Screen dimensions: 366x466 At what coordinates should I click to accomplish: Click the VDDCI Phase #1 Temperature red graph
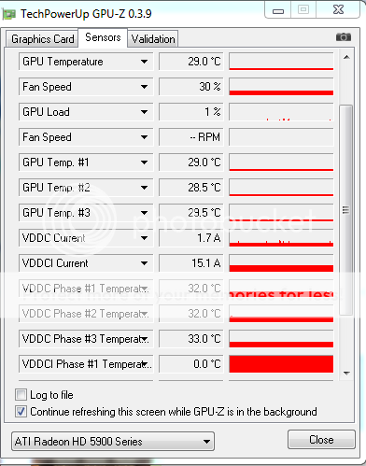pyautogui.click(x=281, y=364)
